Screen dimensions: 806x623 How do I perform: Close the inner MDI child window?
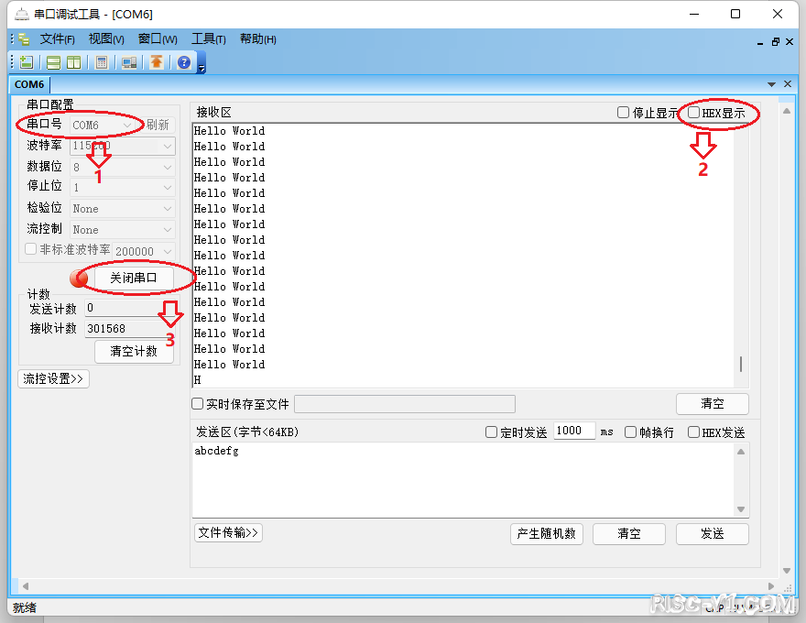pyautogui.click(x=790, y=41)
